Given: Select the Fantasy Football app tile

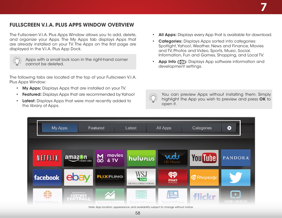Looking at the screenshot, I should click(78, 196).
